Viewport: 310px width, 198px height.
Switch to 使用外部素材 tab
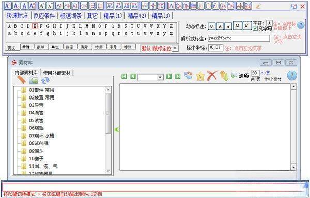click(57, 73)
